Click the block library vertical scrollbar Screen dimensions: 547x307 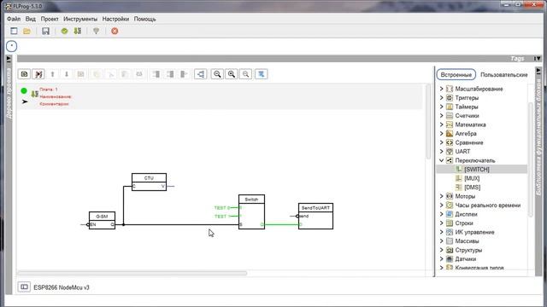[x=530, y=159]
